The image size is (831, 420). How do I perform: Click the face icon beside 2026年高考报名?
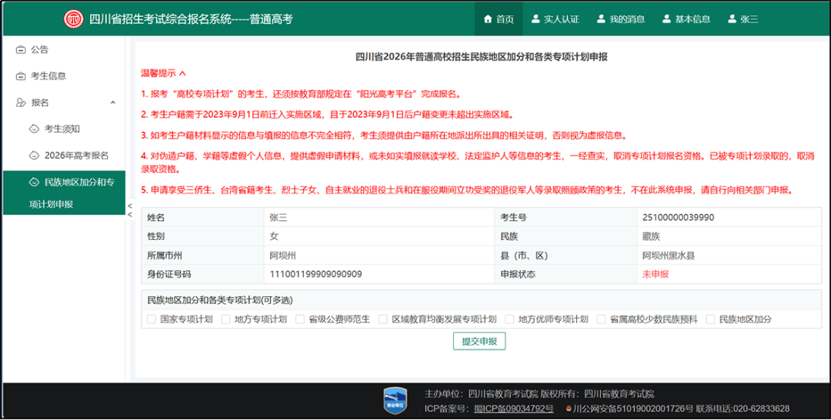(35, 155)
